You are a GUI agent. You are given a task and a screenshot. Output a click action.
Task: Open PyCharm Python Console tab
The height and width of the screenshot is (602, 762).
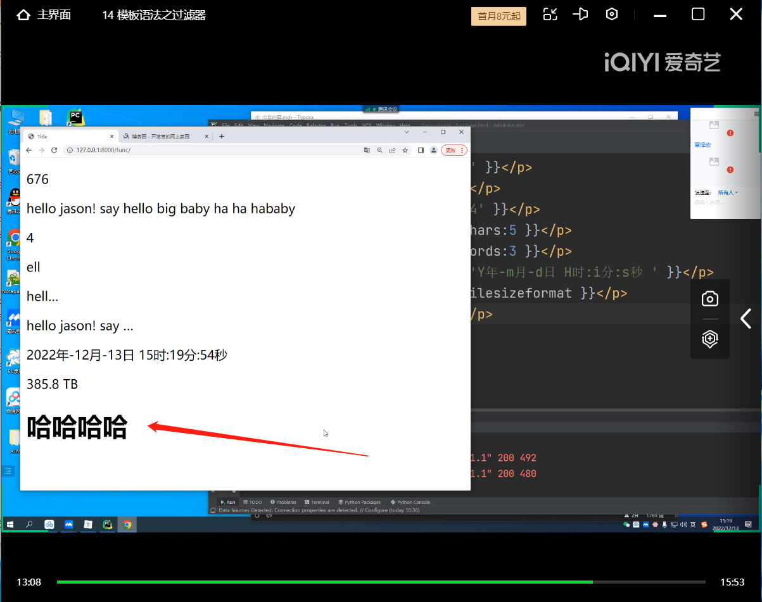[x=410, y=502]
